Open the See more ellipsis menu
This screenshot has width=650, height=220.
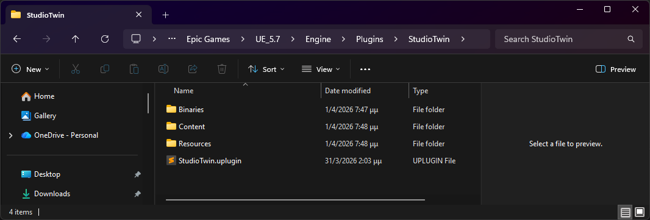click(x=365, y=69)
